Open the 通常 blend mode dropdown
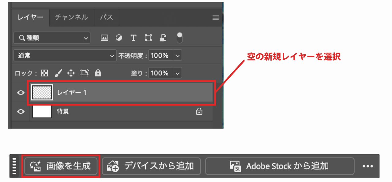Viewport: 392px width, 182px height. (65, 56)
